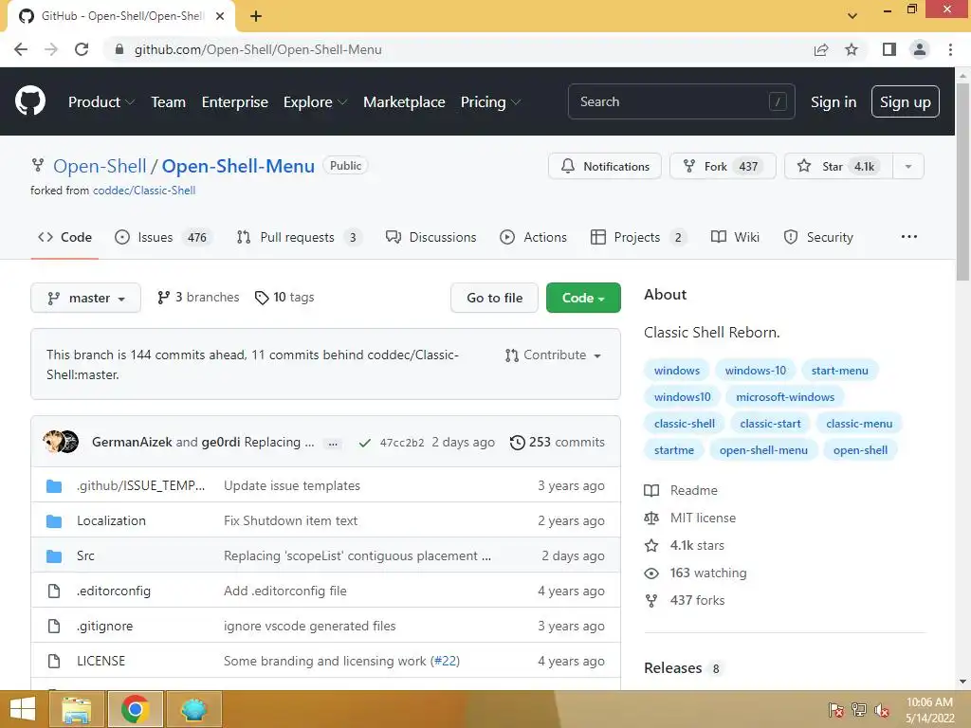Viewport: 971px width, 728px height.
Task: Select the Code tab
Action: click(x=64, y=237)
